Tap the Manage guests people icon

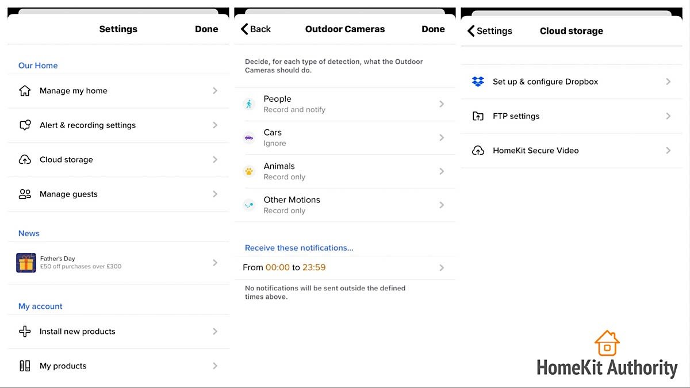pos(25,194)
